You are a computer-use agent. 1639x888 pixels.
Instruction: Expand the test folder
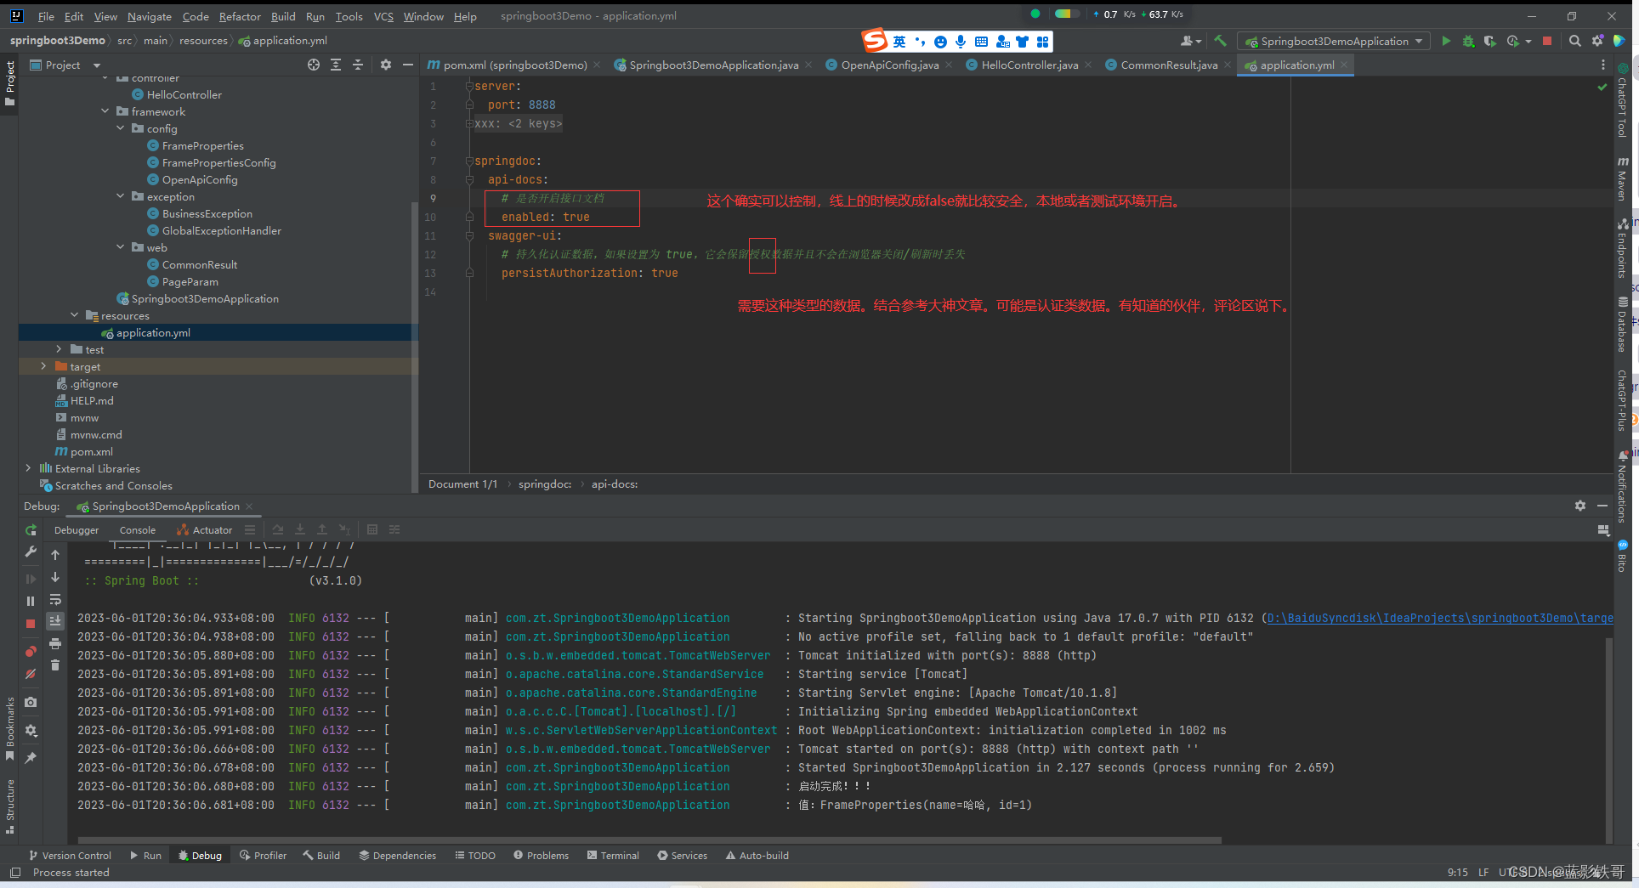pos(59,349)
